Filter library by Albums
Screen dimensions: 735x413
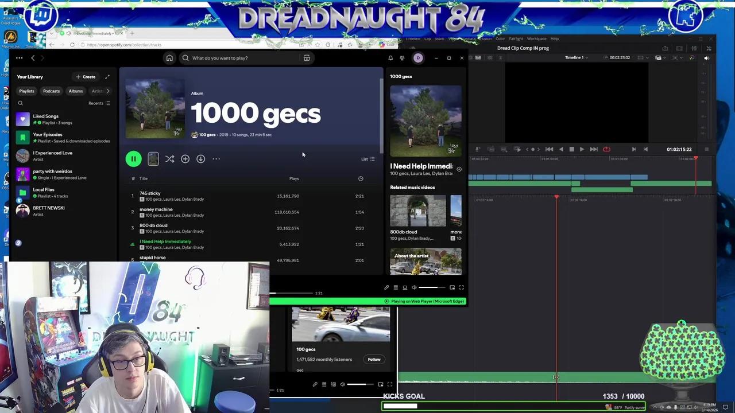point(76,91)
